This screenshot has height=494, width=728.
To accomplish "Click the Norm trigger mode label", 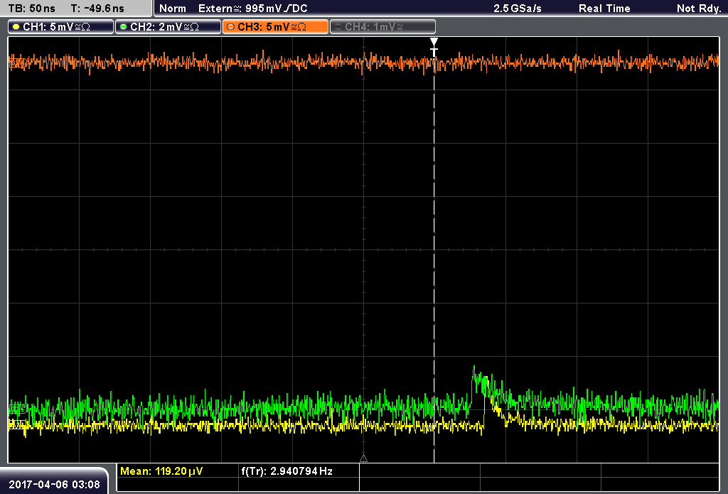I will click(x=173, y=9).
